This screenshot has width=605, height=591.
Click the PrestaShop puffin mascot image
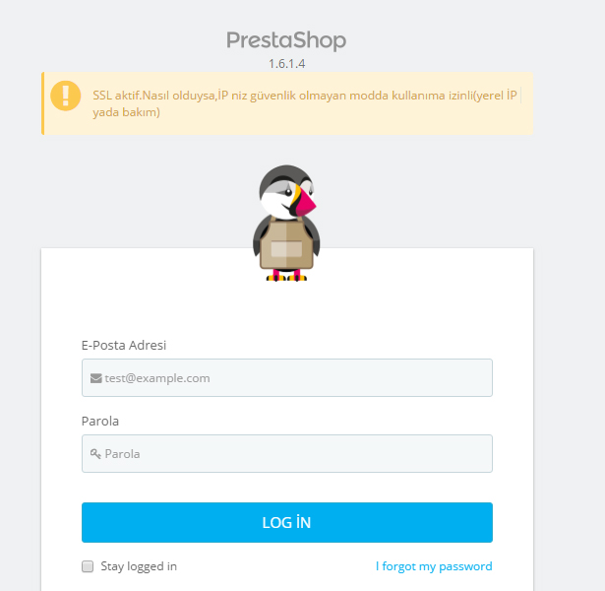286,223
